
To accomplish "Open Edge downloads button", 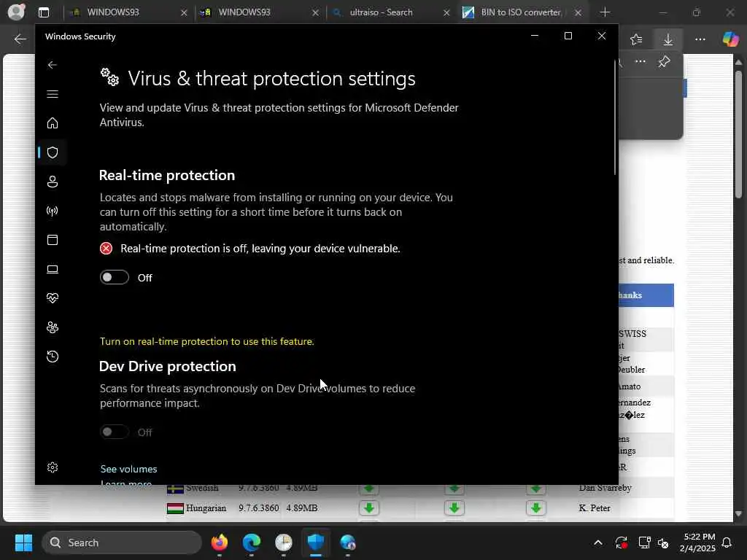I will click(668, 39).
